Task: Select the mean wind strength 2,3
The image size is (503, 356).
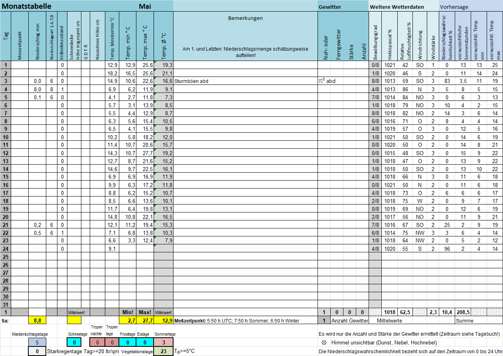Action: click(x=433, y=312)
